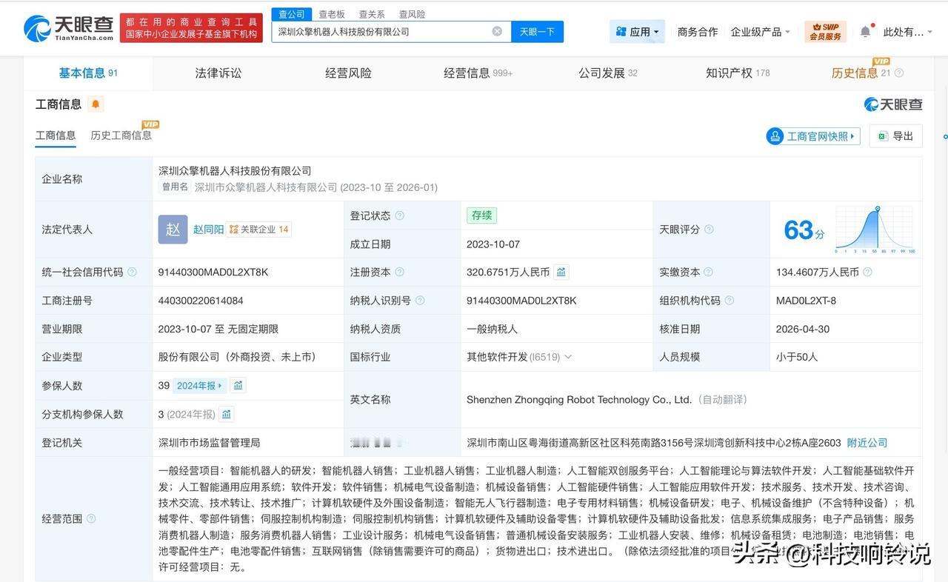This screenshot has width=948, height=582.
Task: Switch to 工商信息 sub-tab
Action: (x=56, y=136)
